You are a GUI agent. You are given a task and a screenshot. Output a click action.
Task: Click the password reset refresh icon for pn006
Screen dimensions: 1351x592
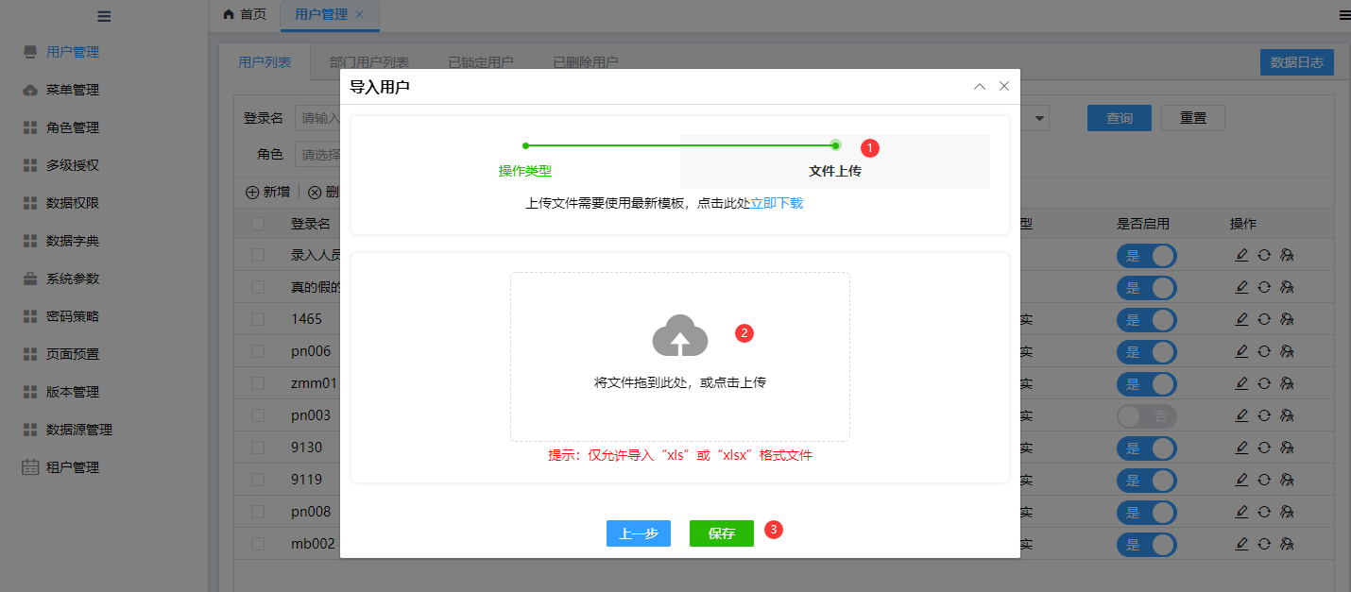coord(1264,351)
